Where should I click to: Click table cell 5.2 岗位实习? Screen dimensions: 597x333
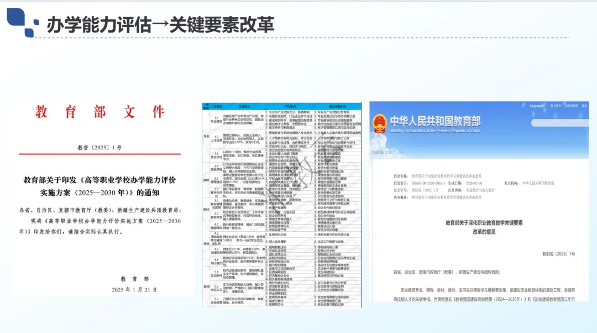216,288
